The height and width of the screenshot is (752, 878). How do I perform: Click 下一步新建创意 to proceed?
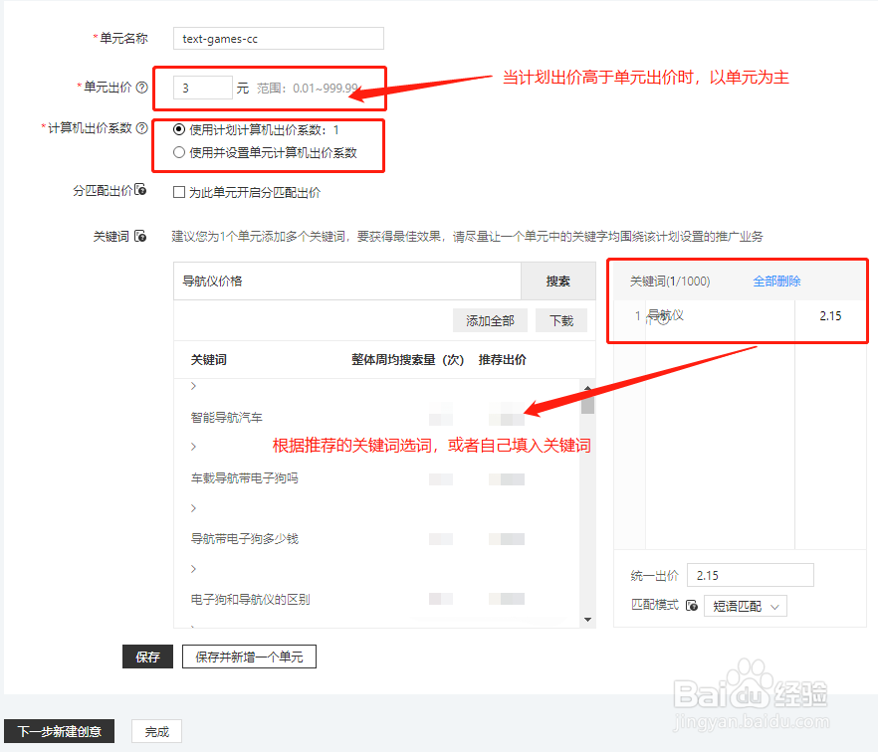coord(59,731)
